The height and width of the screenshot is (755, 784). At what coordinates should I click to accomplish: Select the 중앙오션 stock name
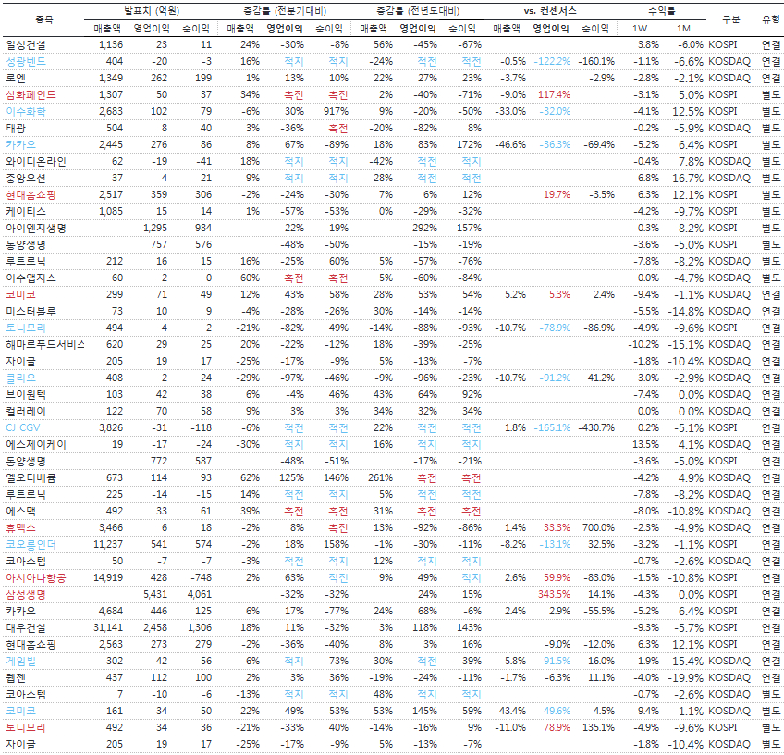[x=26, y=179]
